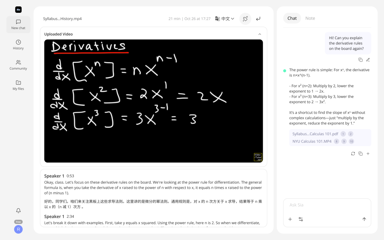The height and width of the screenshot is (240, 384).
Task: Start a New chat from sidebar
Action: tap(18, 25)
